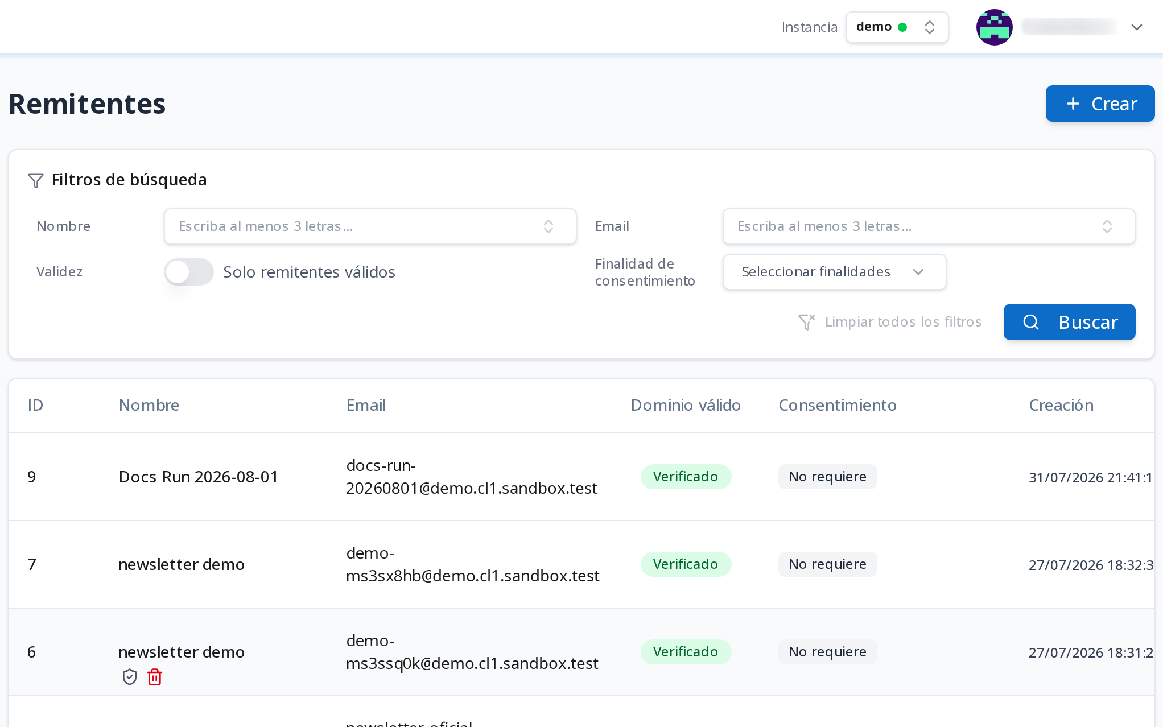Click No requiere badge in row 9
The width and height of the screenshot is (1163, 727).
[x=827, y=477]
